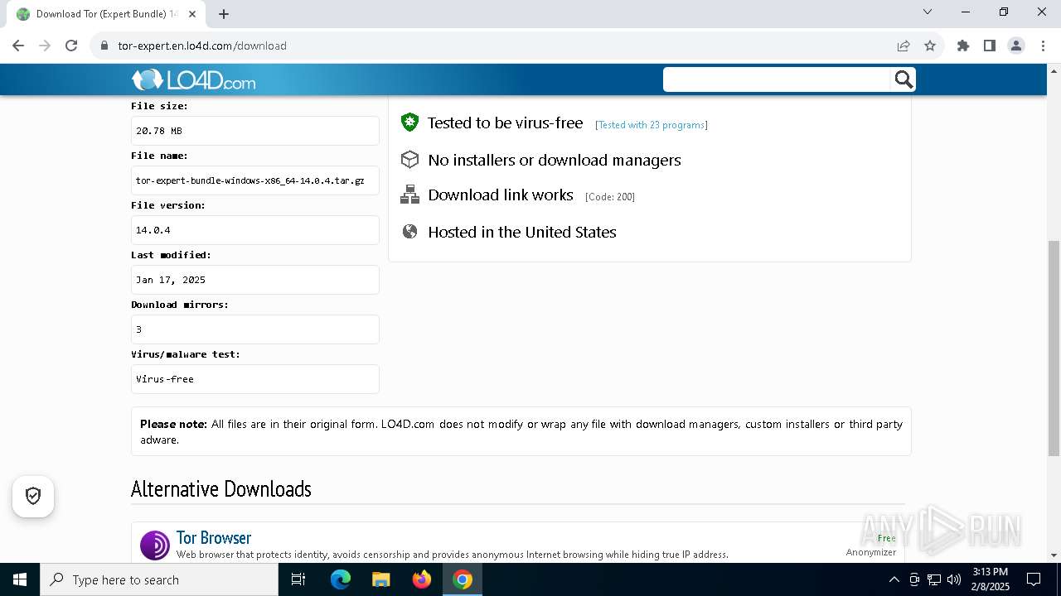1061x596 pixels.
Task: Click the green virus-free shield icon
Action: pos(409,123)
